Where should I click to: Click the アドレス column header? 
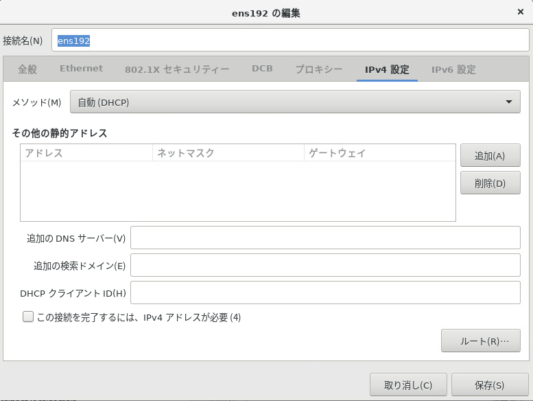[86, 152]
